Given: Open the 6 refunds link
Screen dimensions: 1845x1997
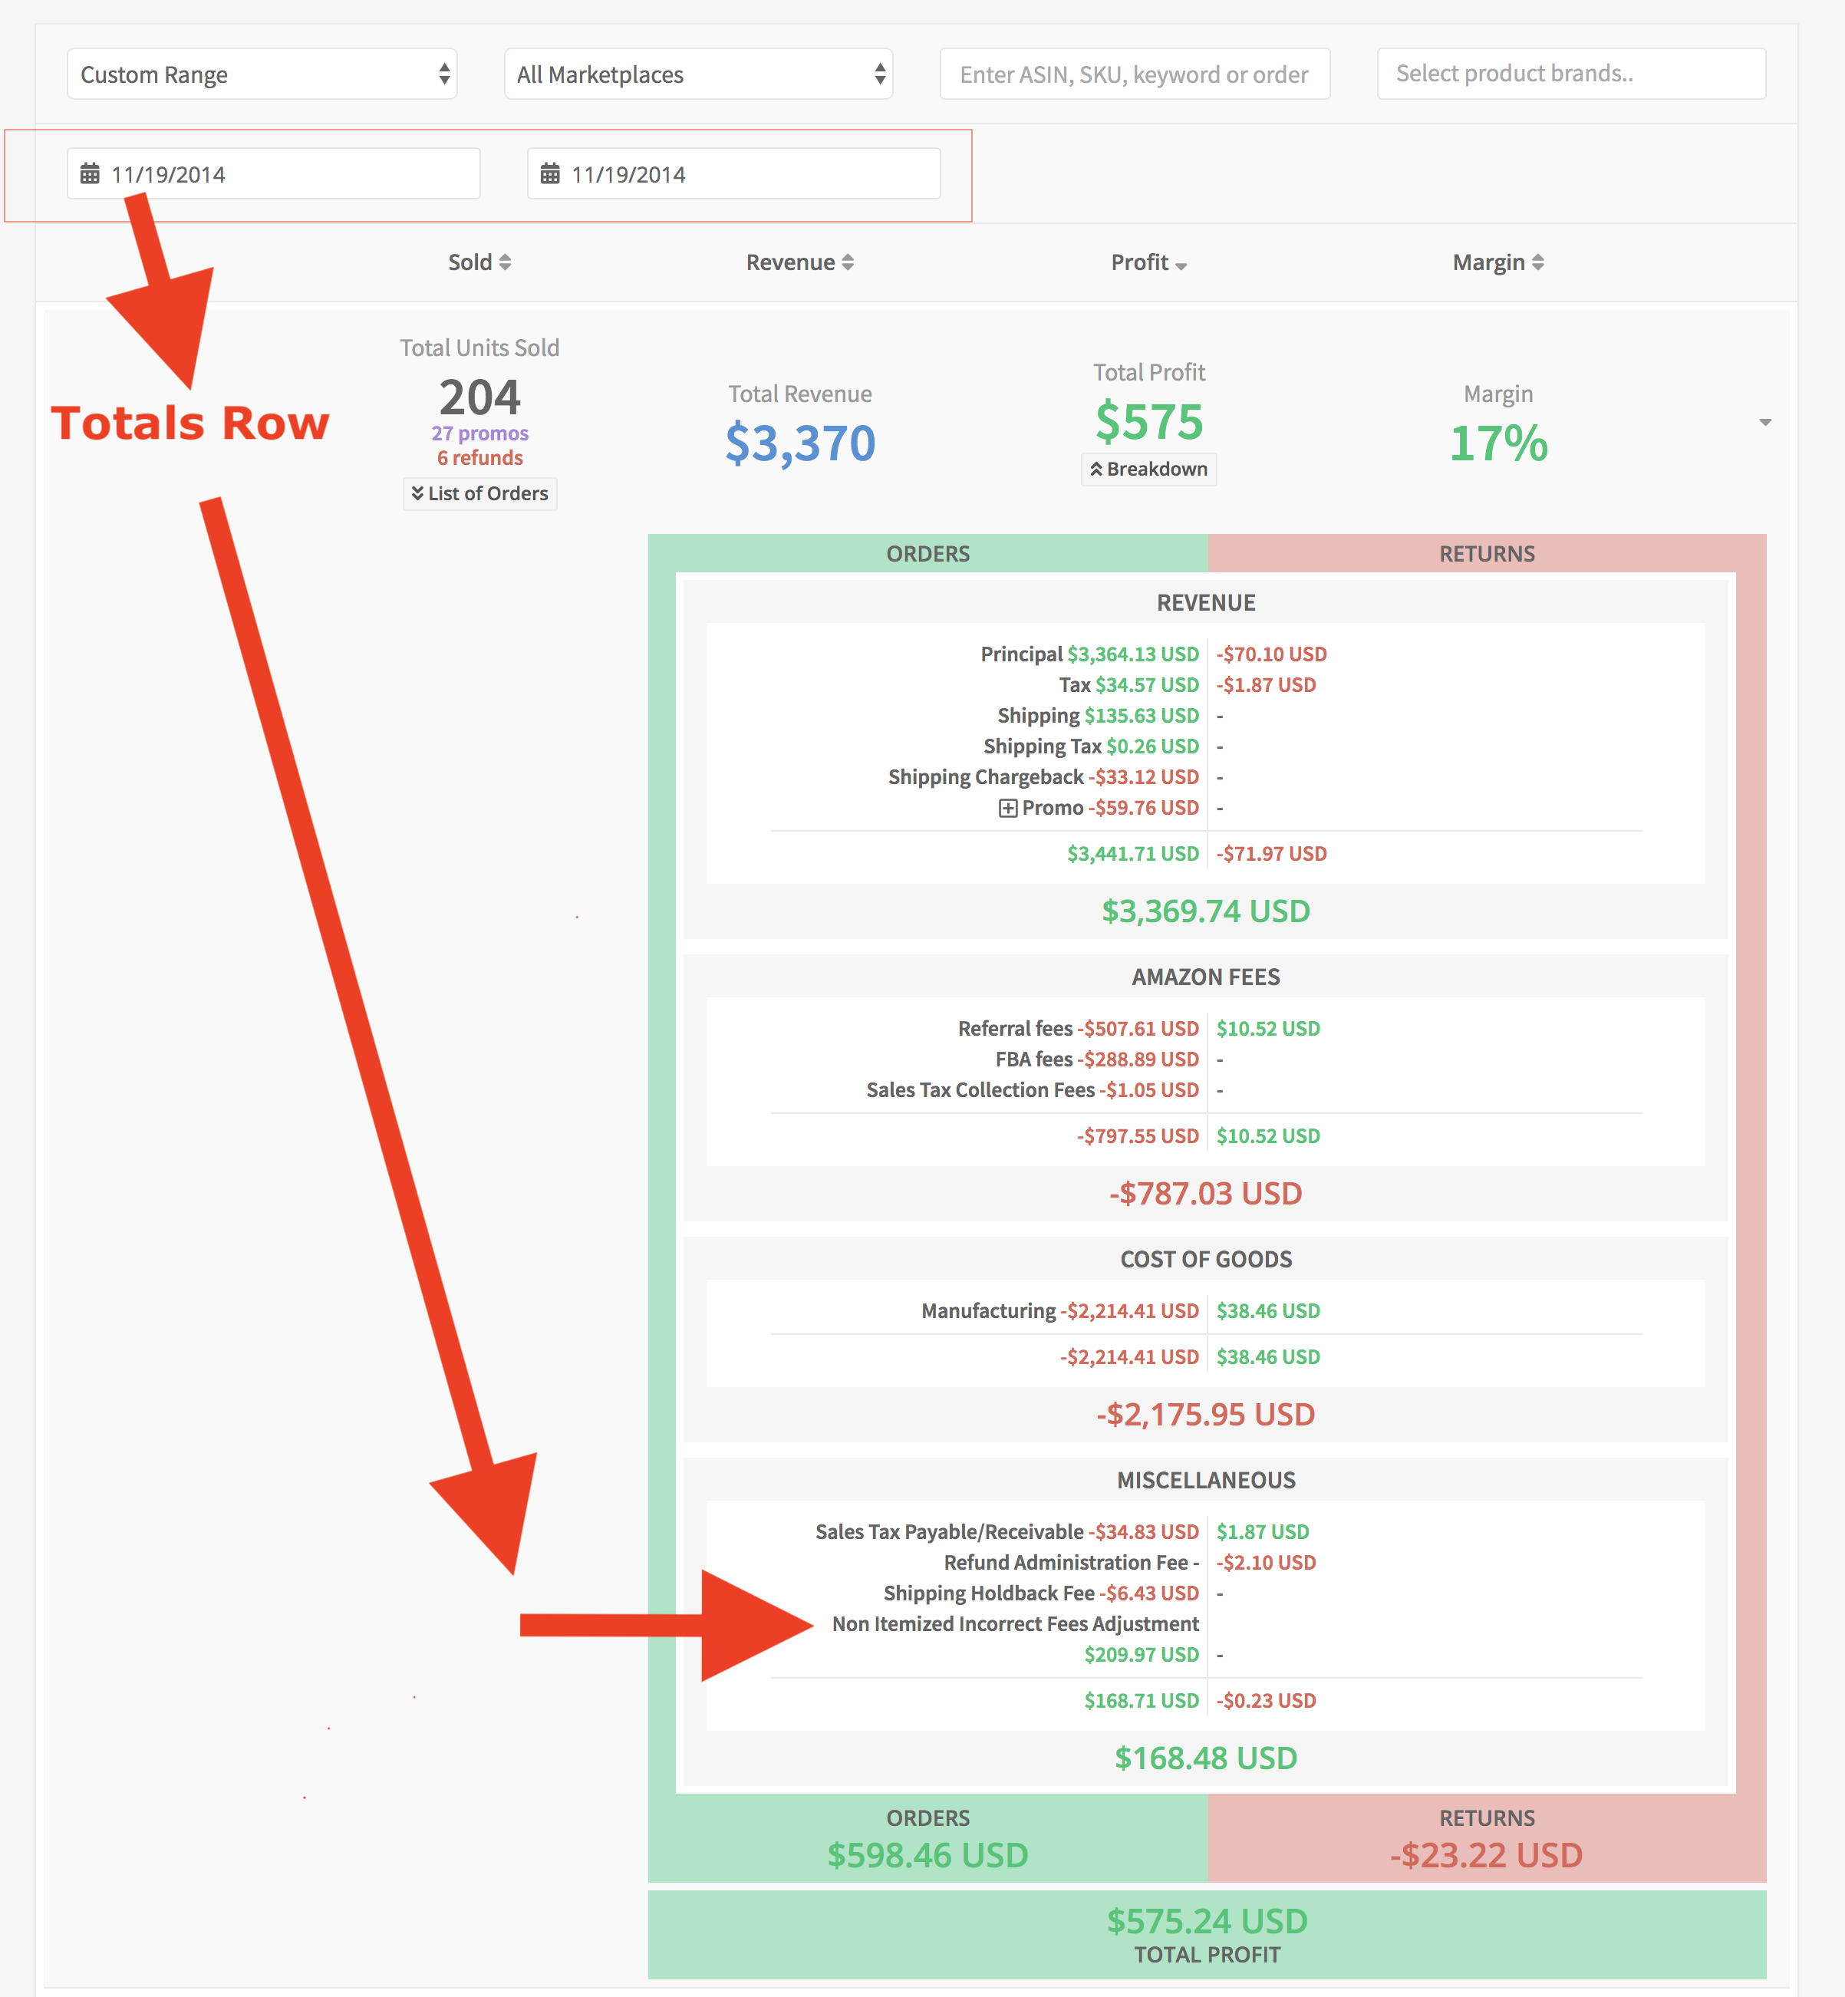Looking at the screenshot, I should [x=480, y=457].
